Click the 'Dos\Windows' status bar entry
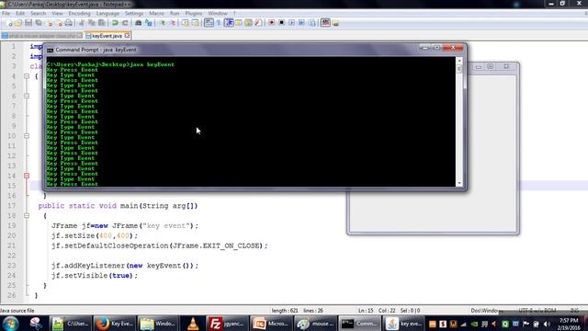 485,311
